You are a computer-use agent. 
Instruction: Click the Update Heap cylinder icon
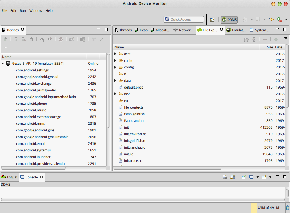(16, 39)
